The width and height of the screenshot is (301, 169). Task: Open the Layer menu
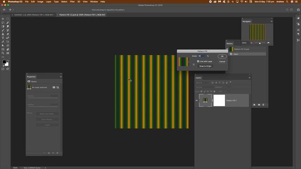click(48, 1)
